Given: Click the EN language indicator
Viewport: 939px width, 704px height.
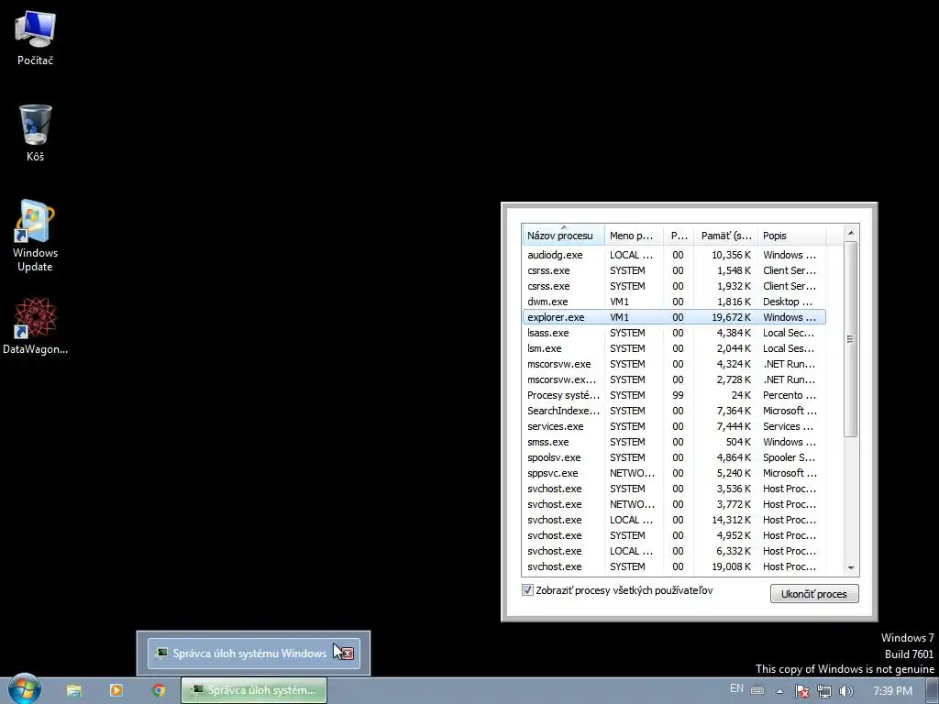Looking at the screenshot, I should click(x=736, y=688).
